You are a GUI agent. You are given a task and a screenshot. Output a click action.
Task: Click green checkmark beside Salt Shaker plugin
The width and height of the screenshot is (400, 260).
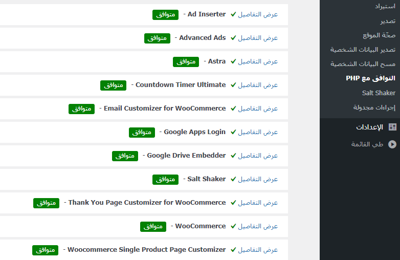click(x=233, y=179)
